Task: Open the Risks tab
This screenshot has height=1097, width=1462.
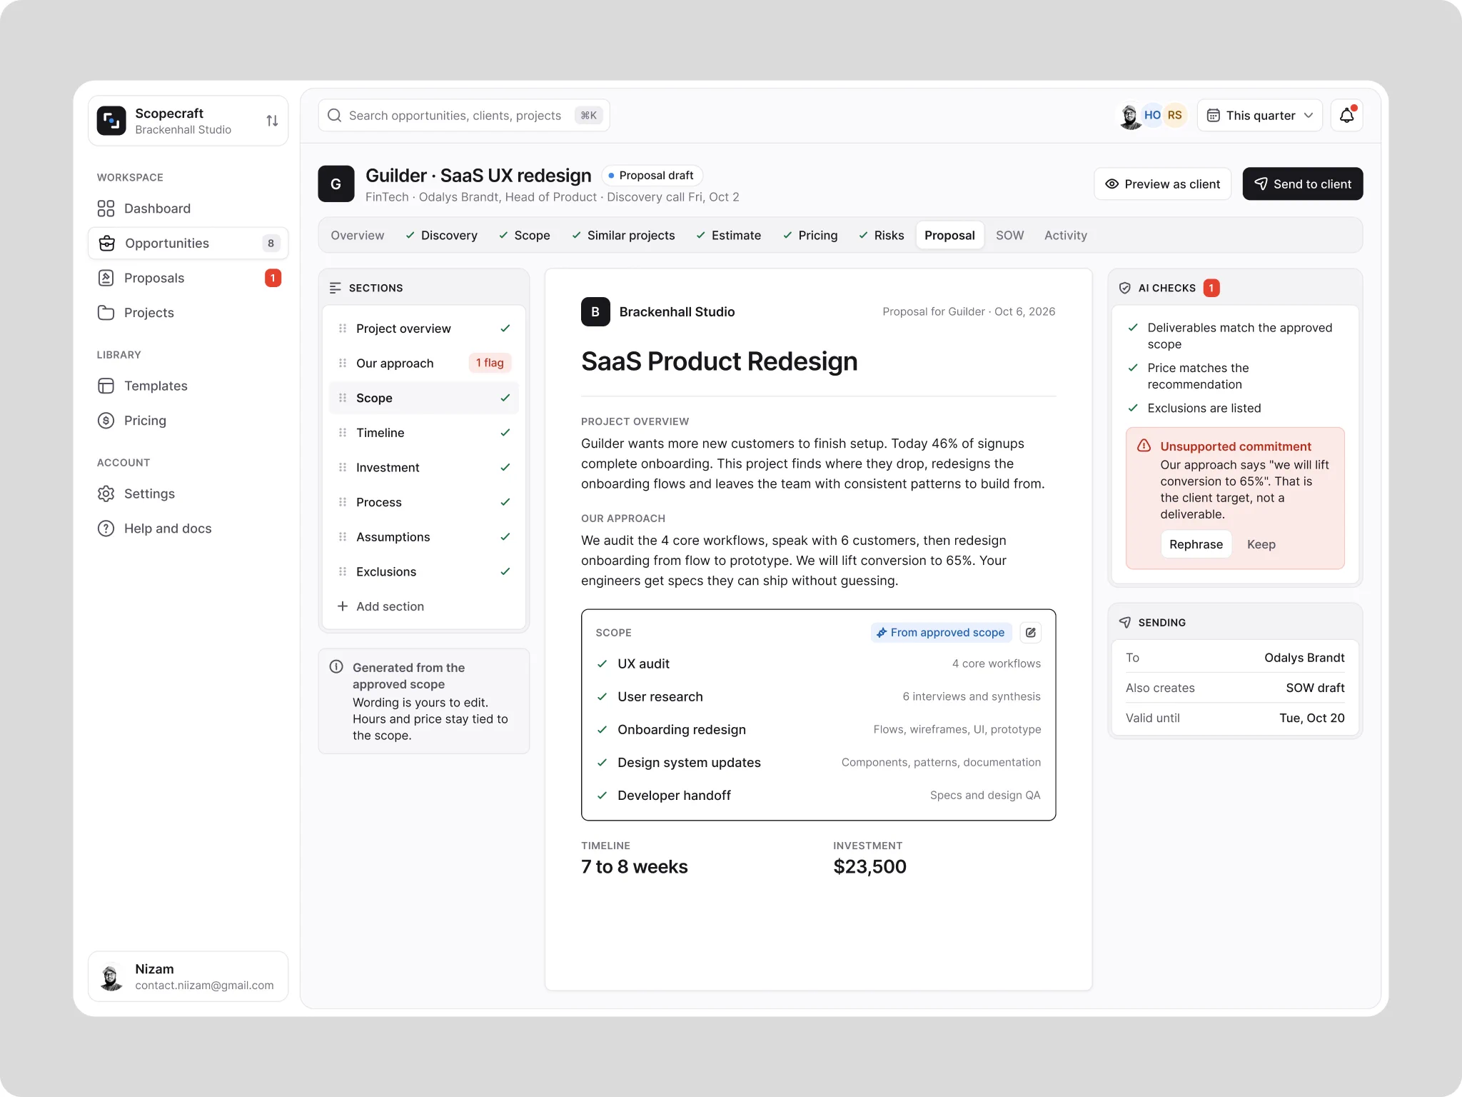Action: (882, 236)
